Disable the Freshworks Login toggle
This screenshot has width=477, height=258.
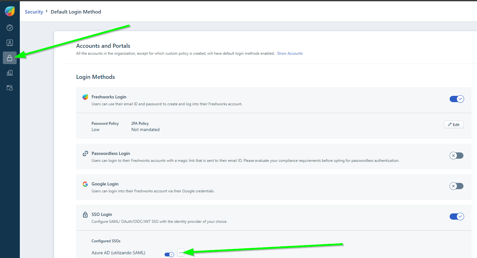[456, 99]
